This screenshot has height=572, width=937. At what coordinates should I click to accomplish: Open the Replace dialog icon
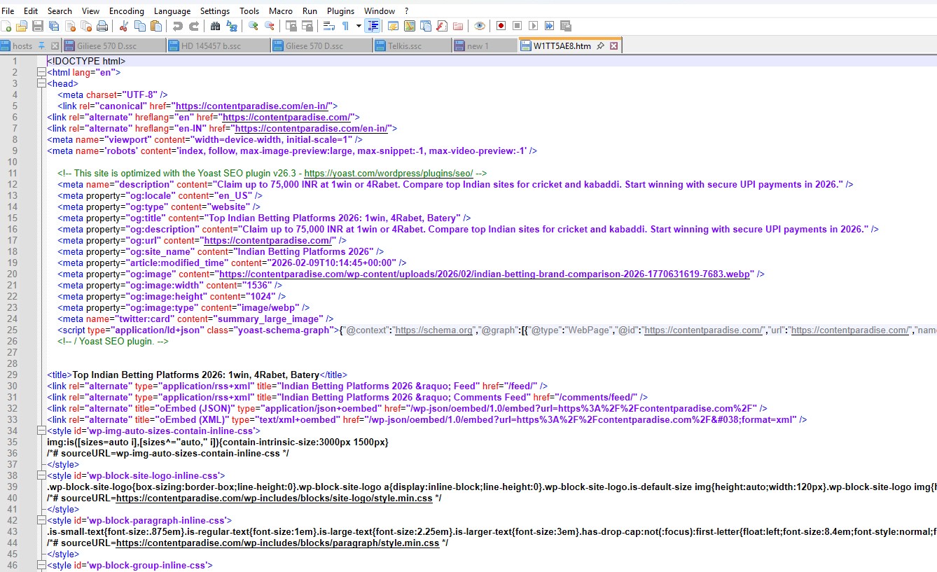click(x=232, y=26)
